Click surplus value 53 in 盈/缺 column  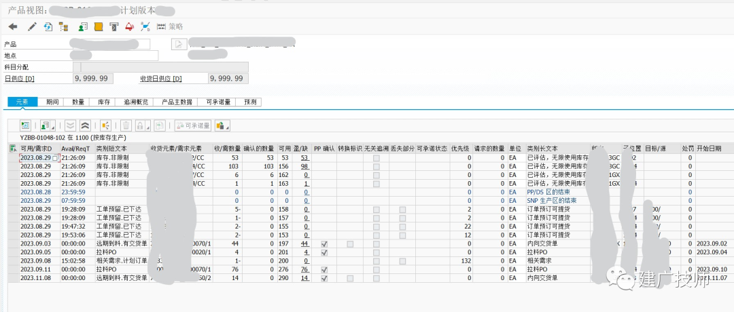click(304, 158)
